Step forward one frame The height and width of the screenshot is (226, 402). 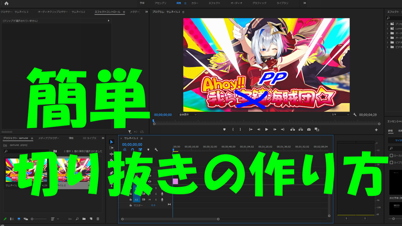[x=275, y=130]
